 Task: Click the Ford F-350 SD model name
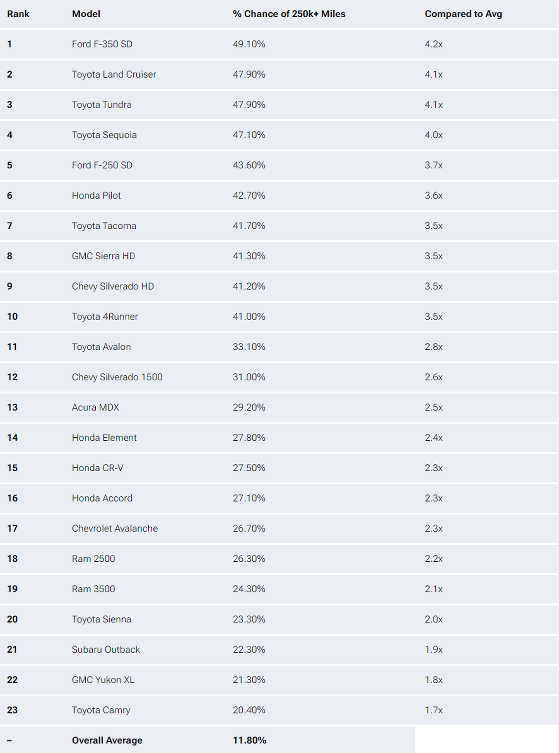(x=102, y=44)
